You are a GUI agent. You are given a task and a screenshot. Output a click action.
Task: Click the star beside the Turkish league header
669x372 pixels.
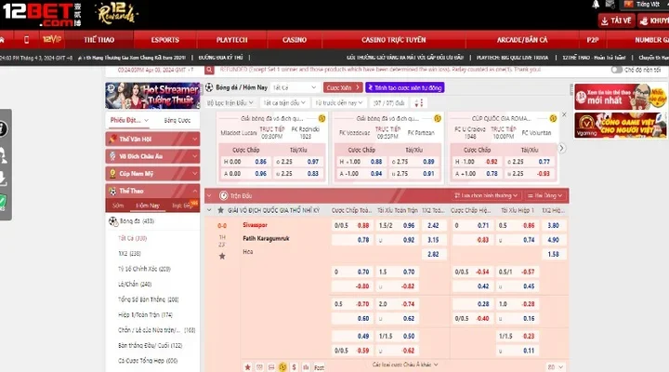221,210
